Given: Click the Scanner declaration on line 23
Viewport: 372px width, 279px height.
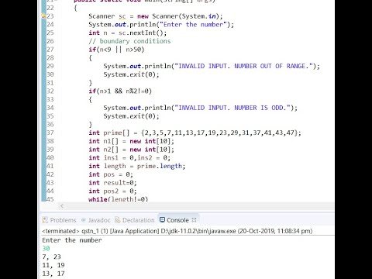Looking at the screenshot, I should click(x=156, y=16).
